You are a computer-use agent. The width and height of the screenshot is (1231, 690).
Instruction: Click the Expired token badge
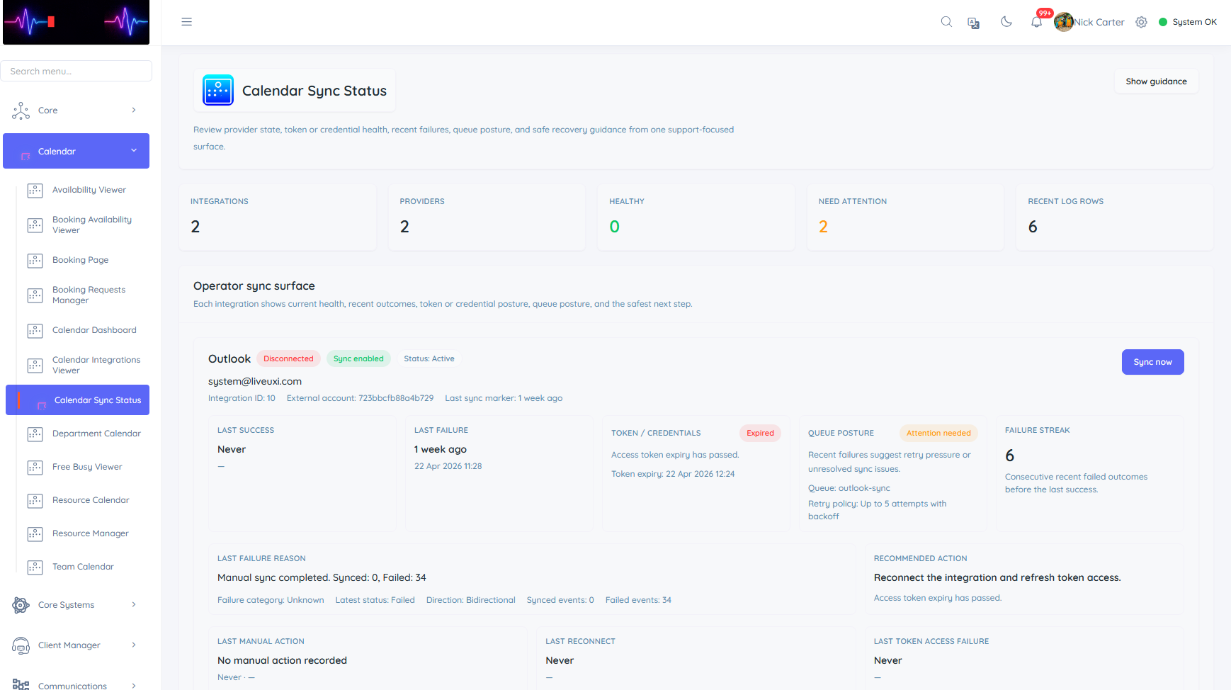(x=760, y=433)
